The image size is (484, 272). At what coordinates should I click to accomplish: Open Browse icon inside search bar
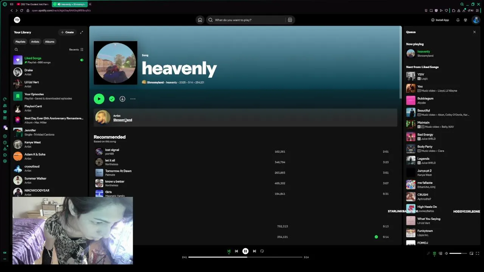click(x=290, y=20)
